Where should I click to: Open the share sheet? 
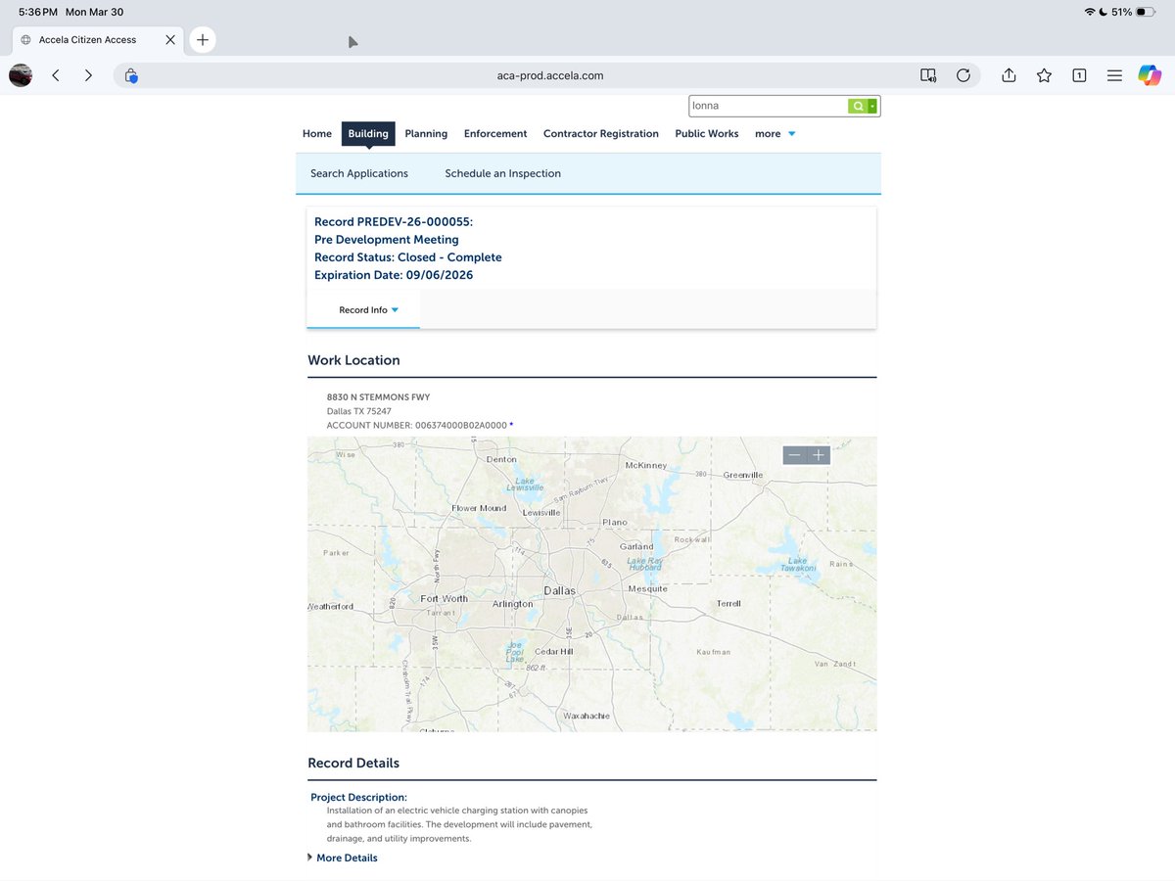click(1010, 75)
